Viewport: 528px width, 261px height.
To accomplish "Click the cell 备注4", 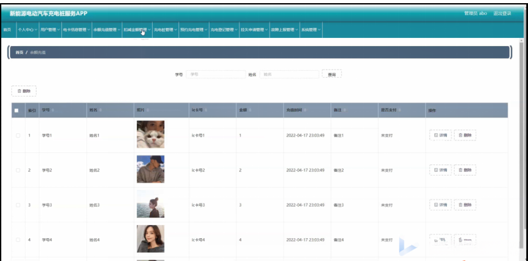I will point(339,240).
